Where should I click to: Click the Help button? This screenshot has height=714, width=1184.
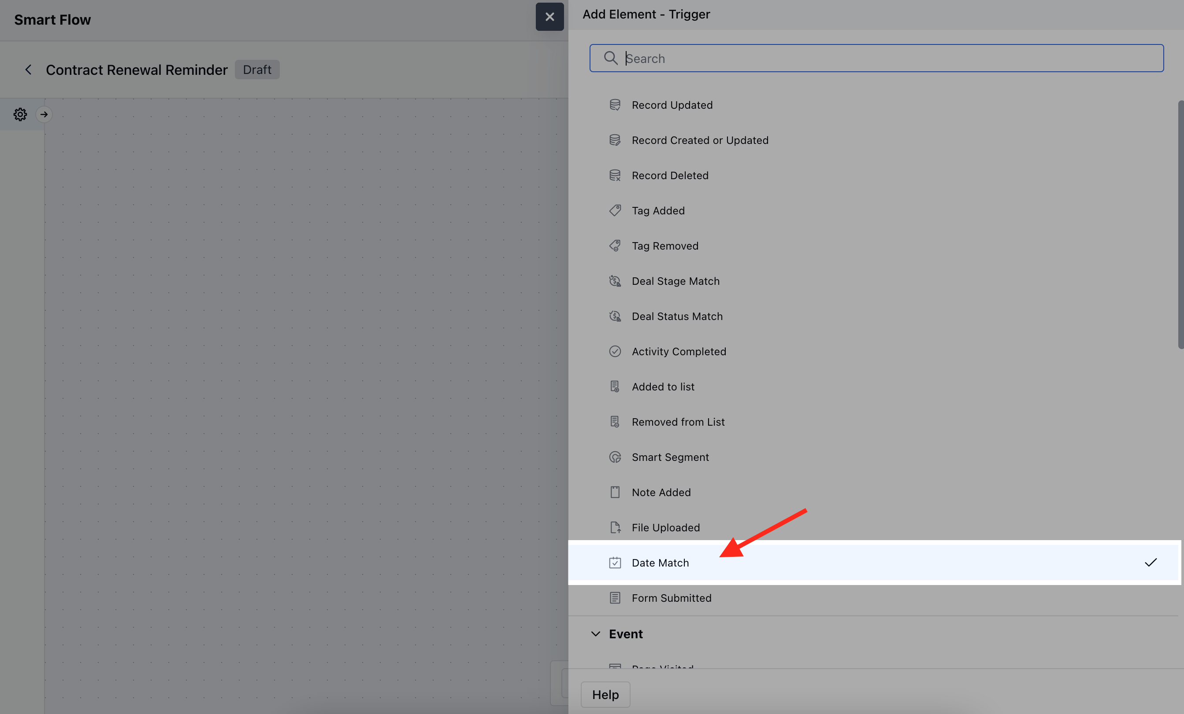click(605, 694)
